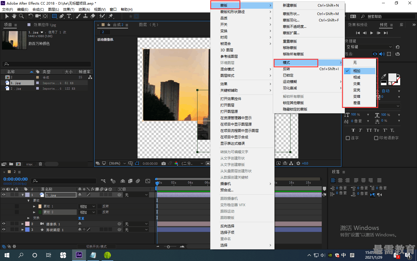Screen dimensions: 417x261
Task: Select the Selection arrow tool
Action: pos(7,16)
